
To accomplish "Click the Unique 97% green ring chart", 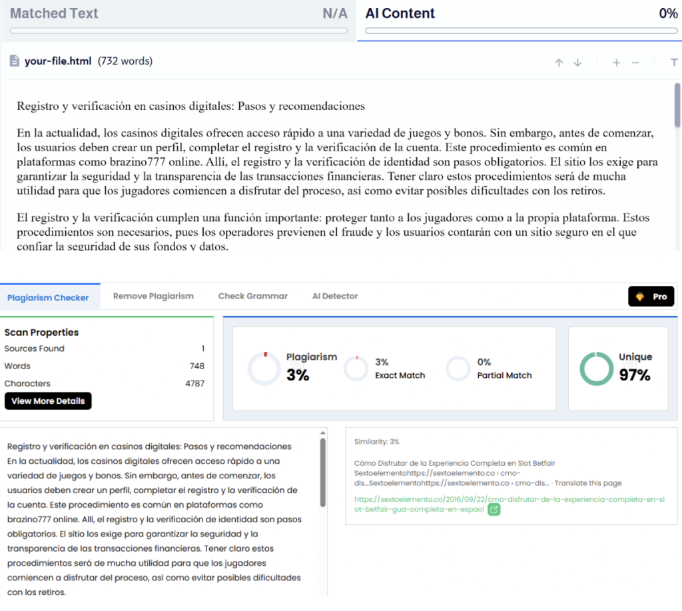I will [595, 368].
